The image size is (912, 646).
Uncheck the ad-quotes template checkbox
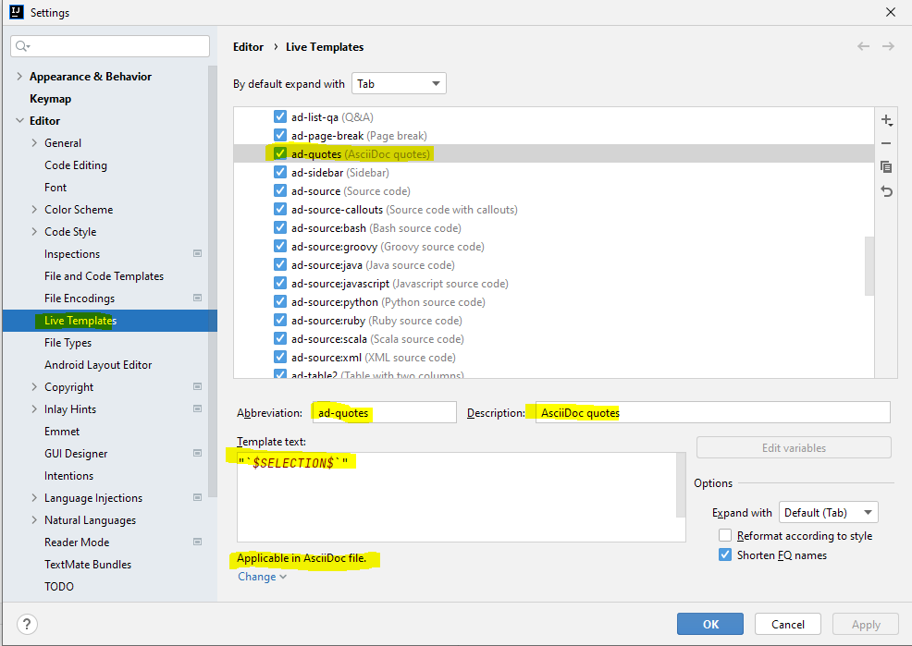pyautogui.click(x=280, y=153)
